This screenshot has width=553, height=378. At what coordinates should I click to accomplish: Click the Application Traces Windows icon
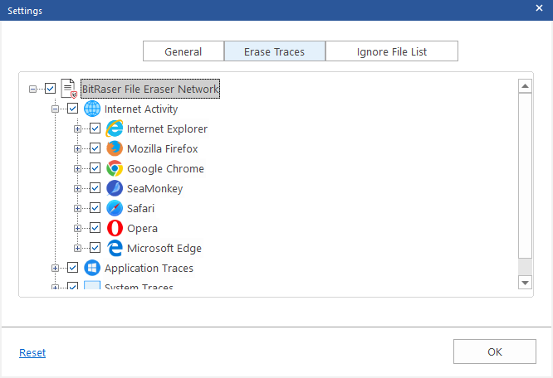[92, 268]
